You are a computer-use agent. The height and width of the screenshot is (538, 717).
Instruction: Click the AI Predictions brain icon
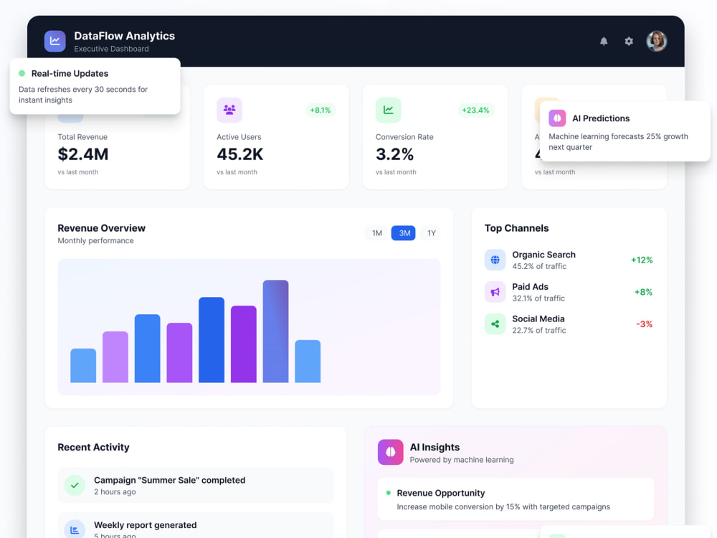557,118
